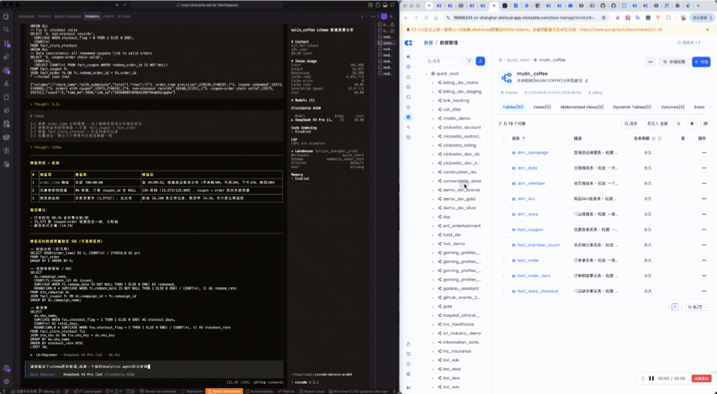Click the blue add object button
This screenshot has width=717, height=394.
pos(701,61)
